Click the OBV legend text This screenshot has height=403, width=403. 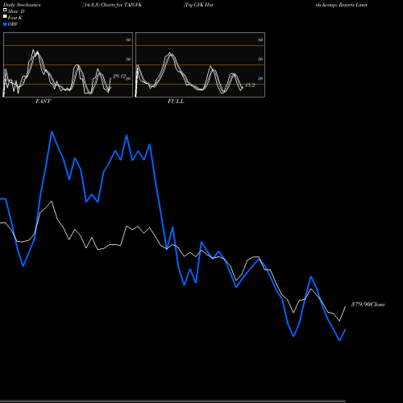click(13, 24)
